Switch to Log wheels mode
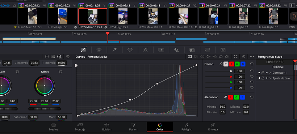Screen dimensions: 297x134 (x=59, y=56)
